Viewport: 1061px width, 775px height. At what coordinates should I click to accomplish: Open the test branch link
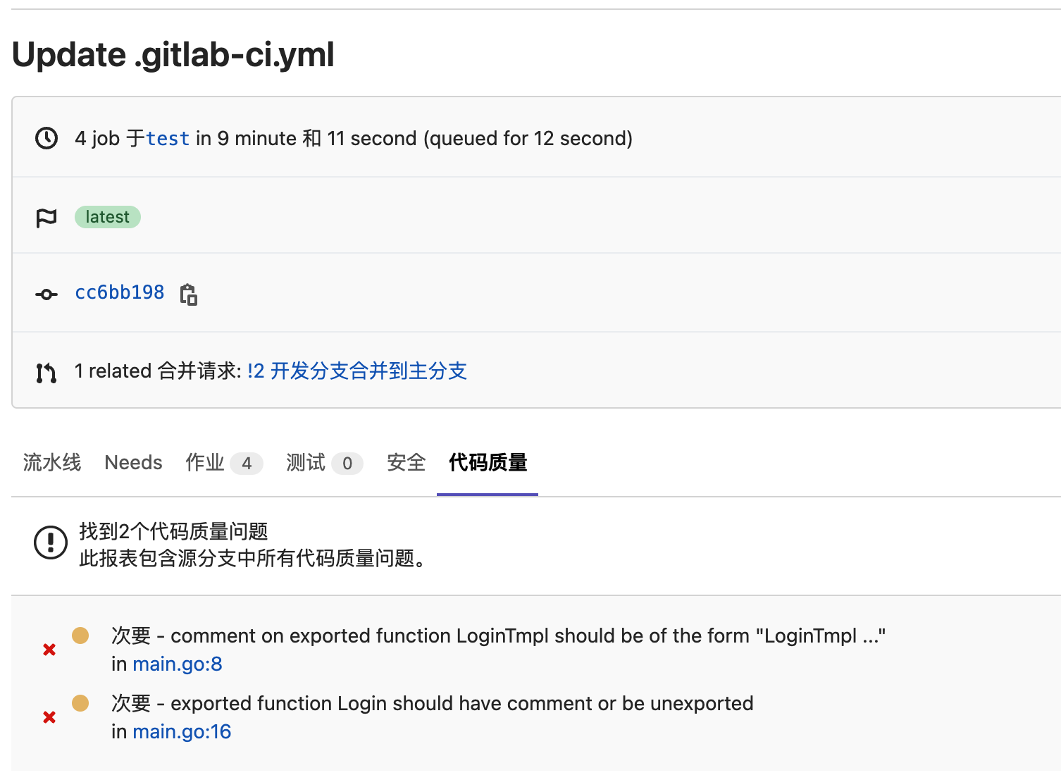click(x=168, y=139)
